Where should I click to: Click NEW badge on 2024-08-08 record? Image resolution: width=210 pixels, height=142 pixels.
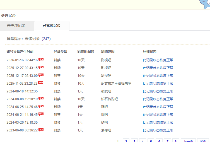click(x=41, y=98)
